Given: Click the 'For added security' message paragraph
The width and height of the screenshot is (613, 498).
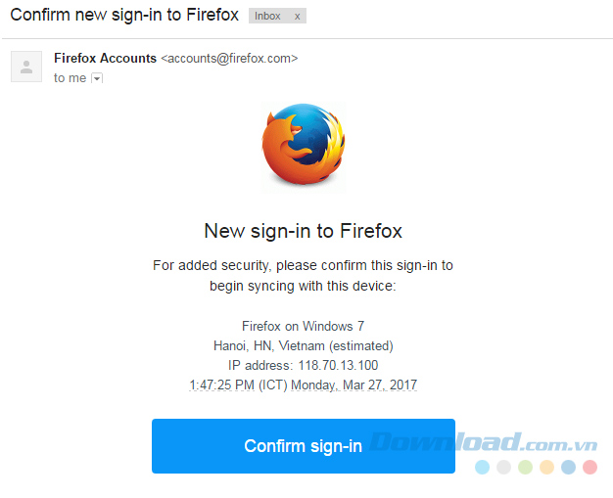Looking at the screenshot, I should click(304, 275).
